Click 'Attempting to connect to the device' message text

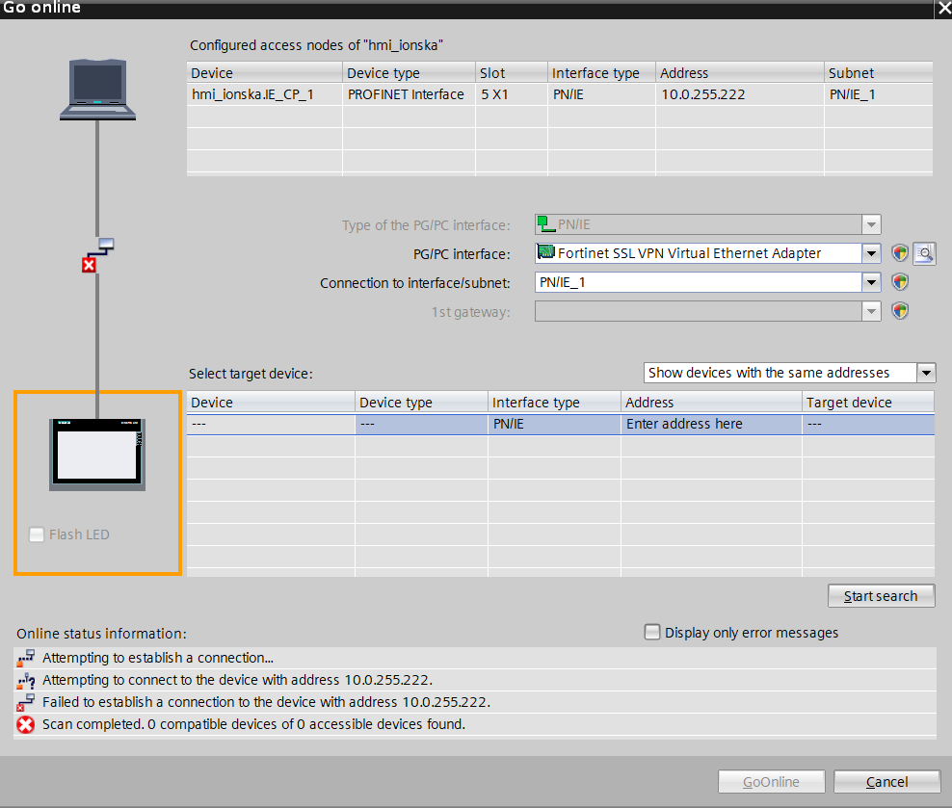237,680
